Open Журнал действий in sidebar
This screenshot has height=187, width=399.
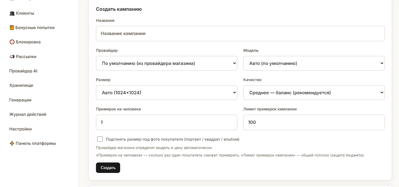28,114
